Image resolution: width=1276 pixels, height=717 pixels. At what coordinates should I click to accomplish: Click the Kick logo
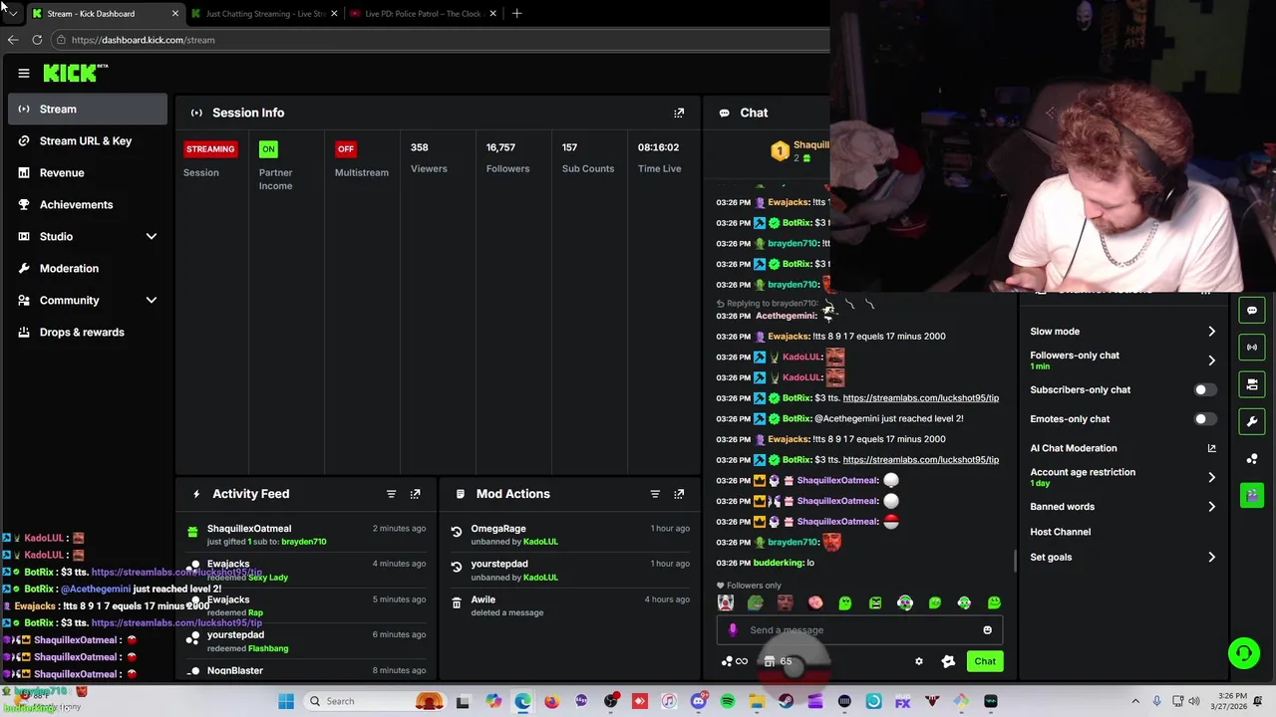[76, 73]
